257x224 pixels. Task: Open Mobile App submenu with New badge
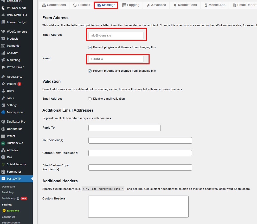pos(14,198)
